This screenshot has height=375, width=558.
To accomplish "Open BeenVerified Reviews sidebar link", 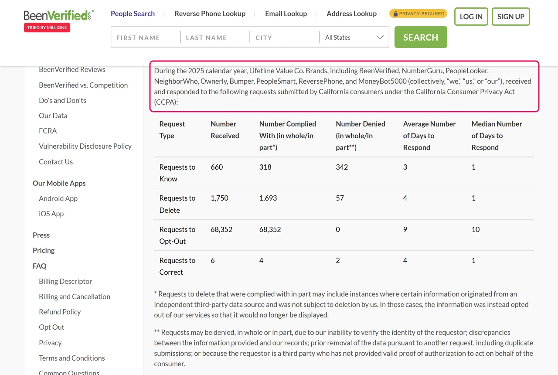I will [72, 69].
